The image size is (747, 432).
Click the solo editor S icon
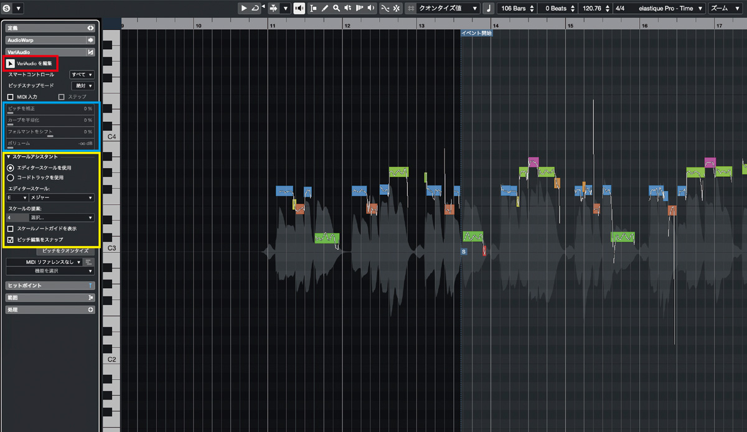tap(6, 8)
